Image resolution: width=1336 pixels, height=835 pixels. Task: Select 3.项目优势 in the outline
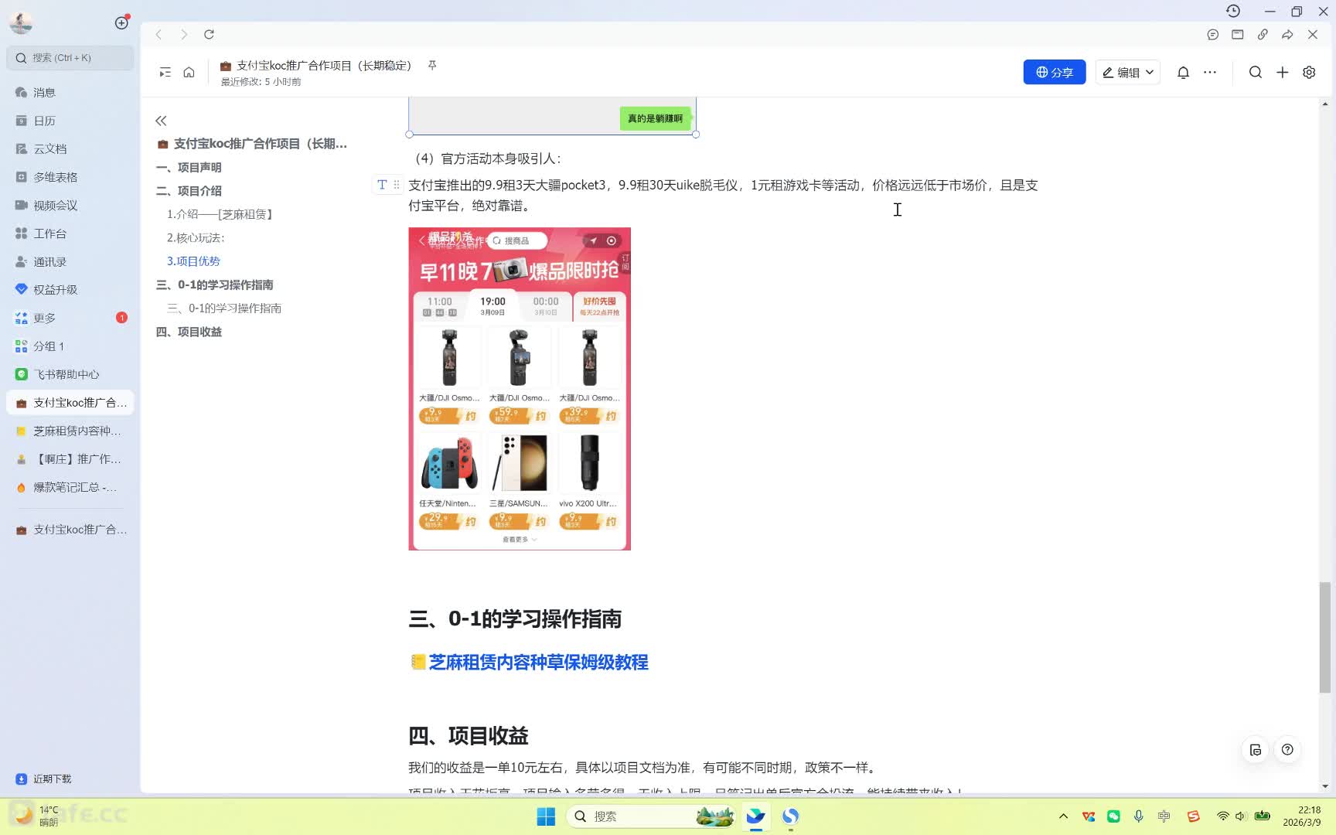[x=193, y=261]
